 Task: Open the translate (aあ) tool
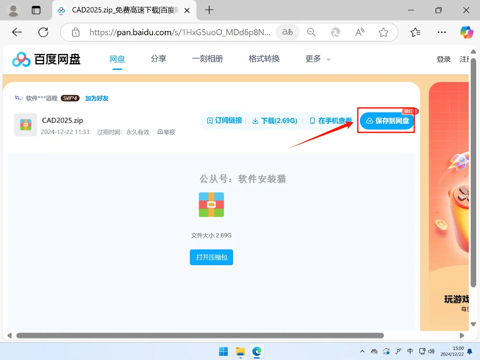287,32
